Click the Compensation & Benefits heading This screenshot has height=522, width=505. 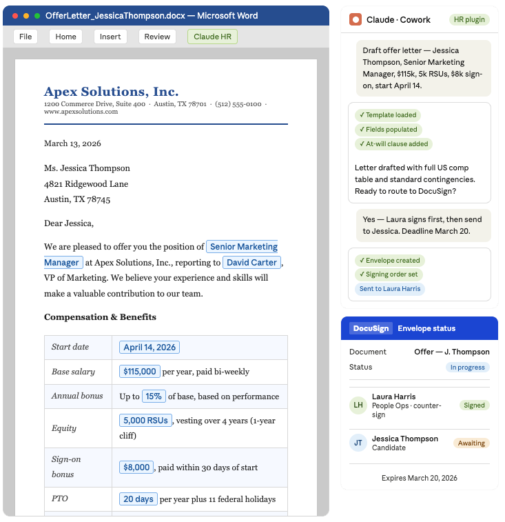click(x=100, y=317)
